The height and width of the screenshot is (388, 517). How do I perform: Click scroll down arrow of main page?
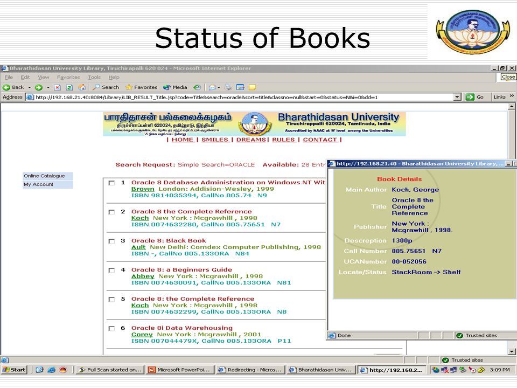click(512, 352)
